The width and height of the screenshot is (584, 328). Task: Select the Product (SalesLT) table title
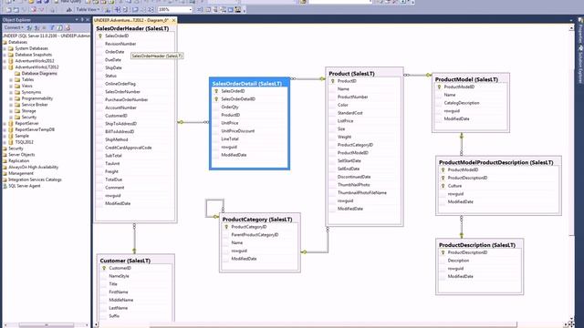[x=351, y=74]
